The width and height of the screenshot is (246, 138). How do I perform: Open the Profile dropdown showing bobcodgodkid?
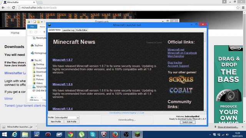[x=67, y=118]
